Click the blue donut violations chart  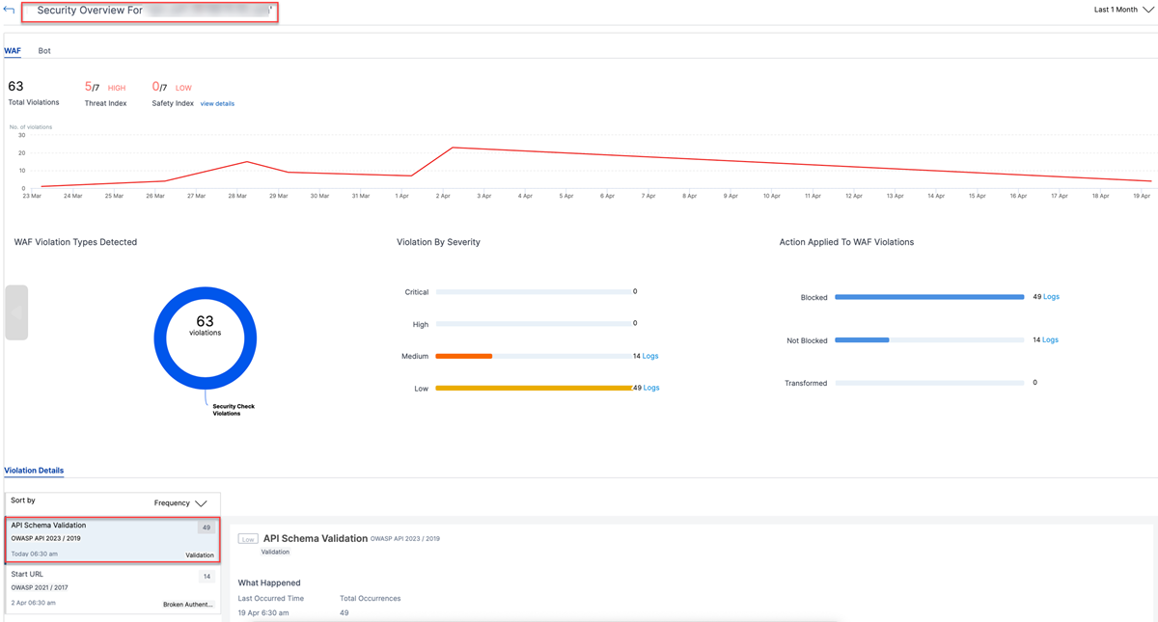coord(206,338)
